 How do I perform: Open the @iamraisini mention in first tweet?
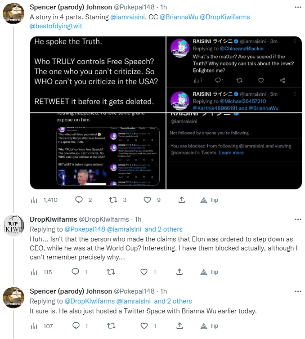(127, 17)
